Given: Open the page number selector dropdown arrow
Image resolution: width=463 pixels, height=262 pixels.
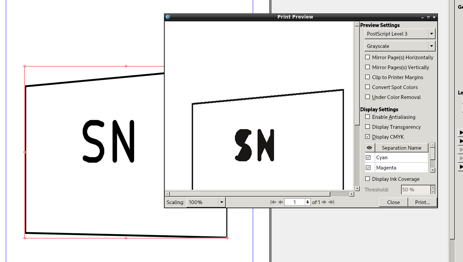Looking at the screenshot, I should 308,202.
